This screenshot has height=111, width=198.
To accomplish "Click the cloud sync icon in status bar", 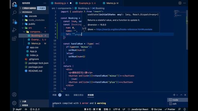I will pos(26,109).
